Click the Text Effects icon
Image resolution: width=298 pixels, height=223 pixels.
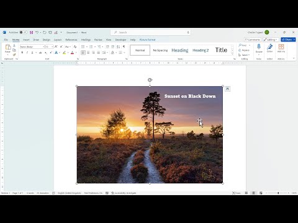tap(56, 53)
